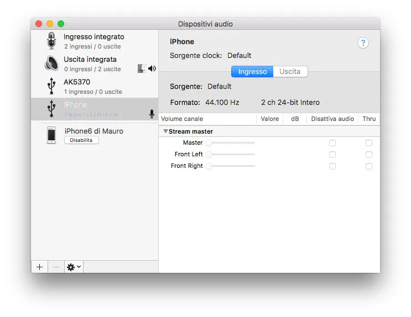Switch to the Ingresso tab
Image resolution: width=411 pixels, height=317 pixels.
coord(252,72)
